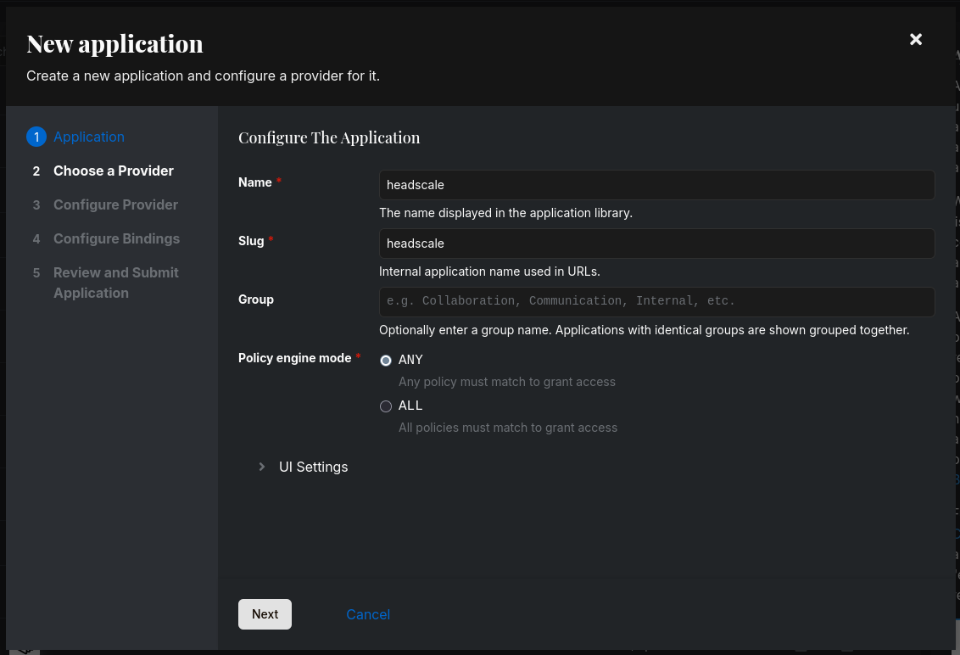960x655 pixels.
Task: Select Review and Submit Application step
Action: tap(115, 283)
